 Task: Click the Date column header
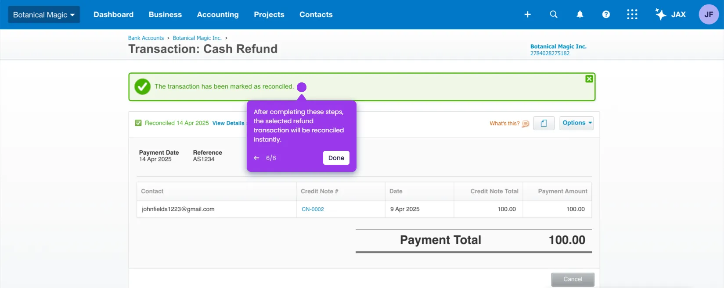(x=419, y=192)
